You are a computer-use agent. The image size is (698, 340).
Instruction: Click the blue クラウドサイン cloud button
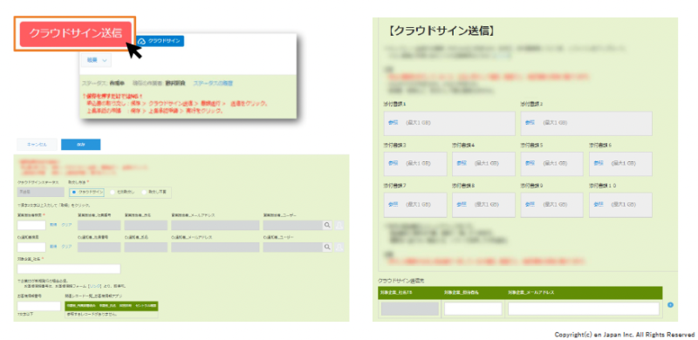(x=161, y=41)
